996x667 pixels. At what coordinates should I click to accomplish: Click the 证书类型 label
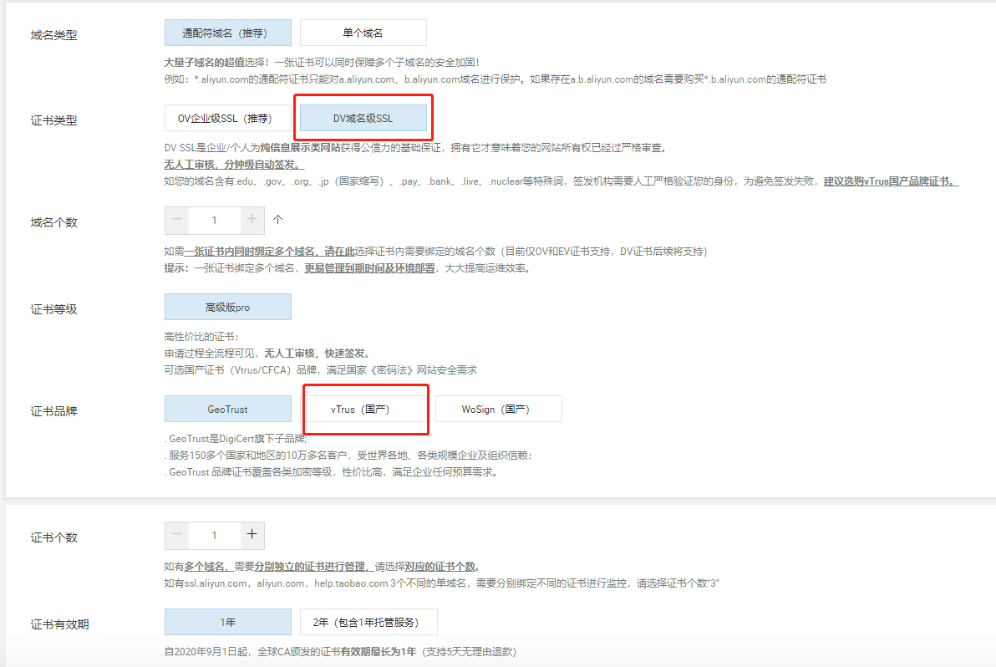[x=54, y=120]
